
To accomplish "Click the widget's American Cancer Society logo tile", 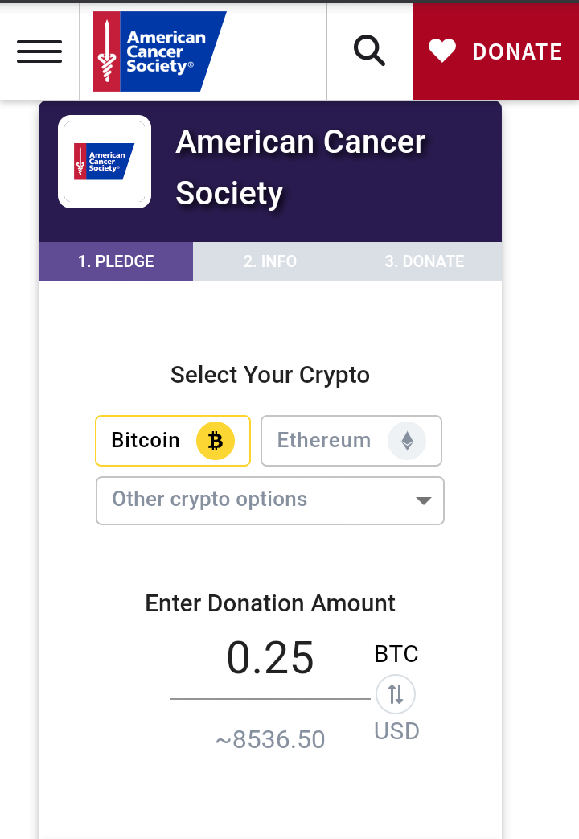I will [105, 162].
